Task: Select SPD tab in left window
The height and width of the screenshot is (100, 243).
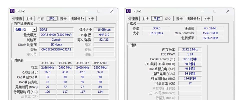Action: pos(52,18)
